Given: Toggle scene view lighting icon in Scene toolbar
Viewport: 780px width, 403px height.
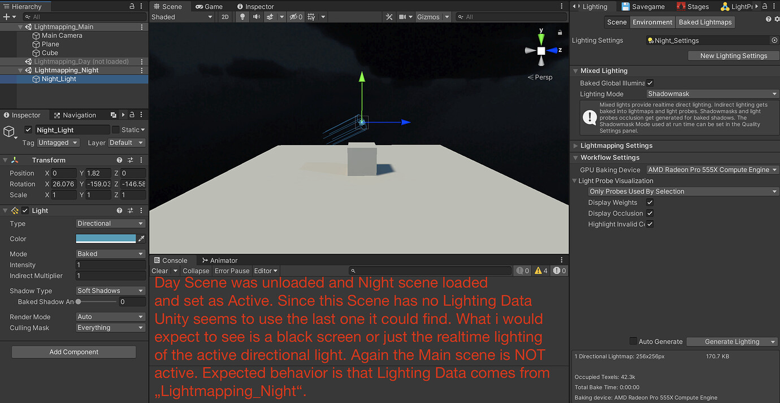Looking at the screenshot, I should [x=242, y=16].
